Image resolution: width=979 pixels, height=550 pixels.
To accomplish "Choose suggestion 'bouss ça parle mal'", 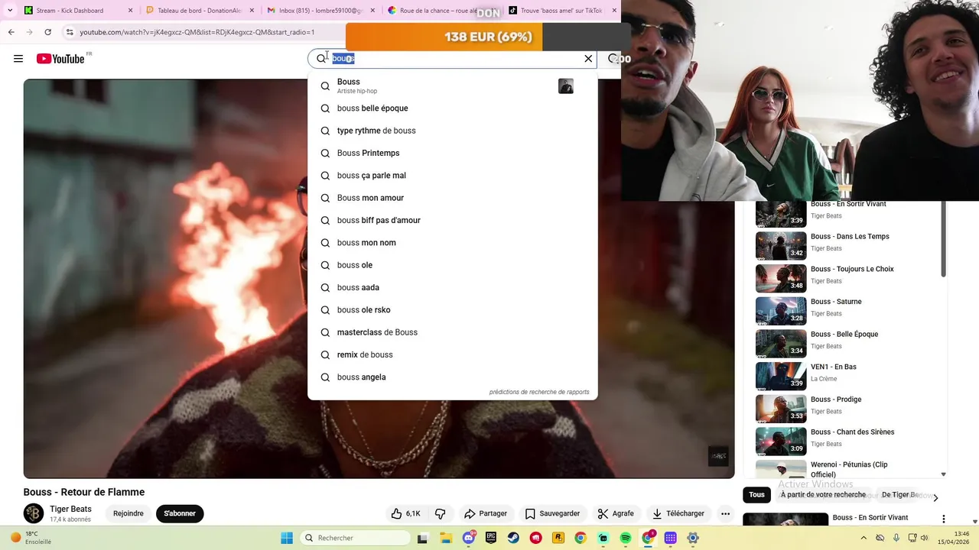I will coord(452,176).
